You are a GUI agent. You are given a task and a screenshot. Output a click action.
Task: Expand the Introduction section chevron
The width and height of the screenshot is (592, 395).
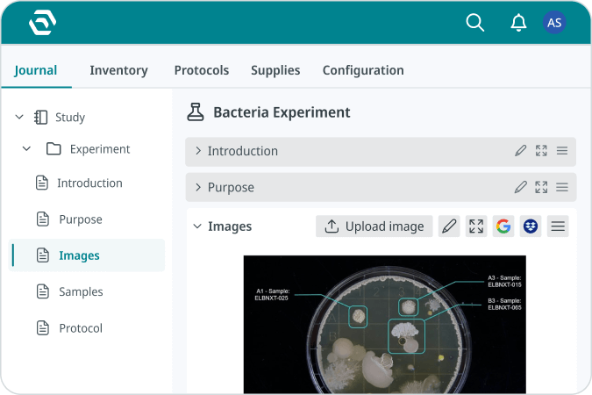click(x=198, y=151)
